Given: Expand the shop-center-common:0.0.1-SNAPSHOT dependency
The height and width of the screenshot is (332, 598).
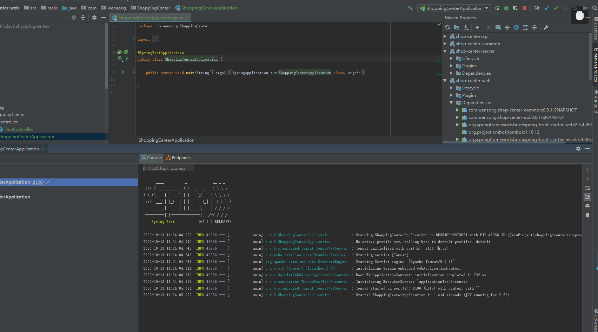Looking at the screenshot, I should click(x=458, y=110).
